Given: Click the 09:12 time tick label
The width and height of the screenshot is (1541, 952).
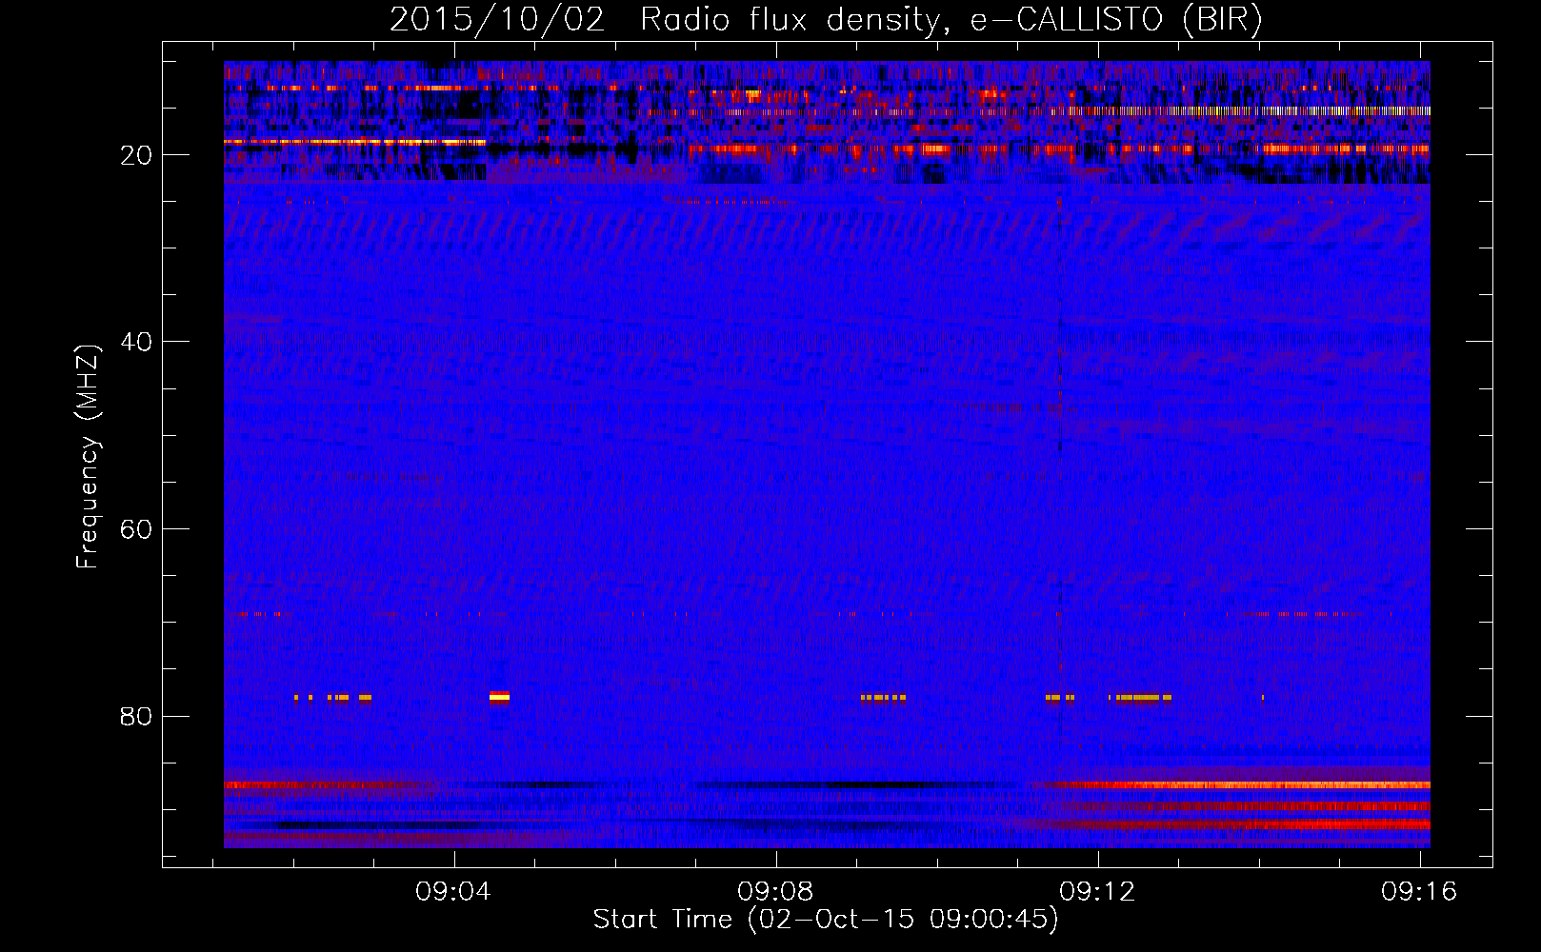Looking at the screenshot, I should point(1097,891).
